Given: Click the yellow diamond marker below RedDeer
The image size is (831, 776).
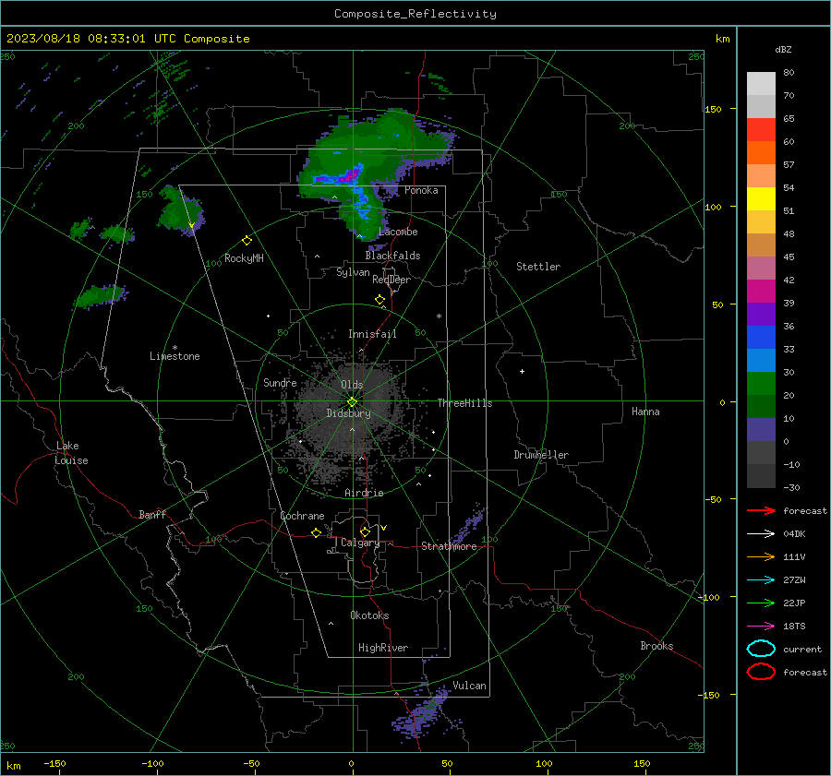Looking at the screenshot, I should (x=380, y=300).
